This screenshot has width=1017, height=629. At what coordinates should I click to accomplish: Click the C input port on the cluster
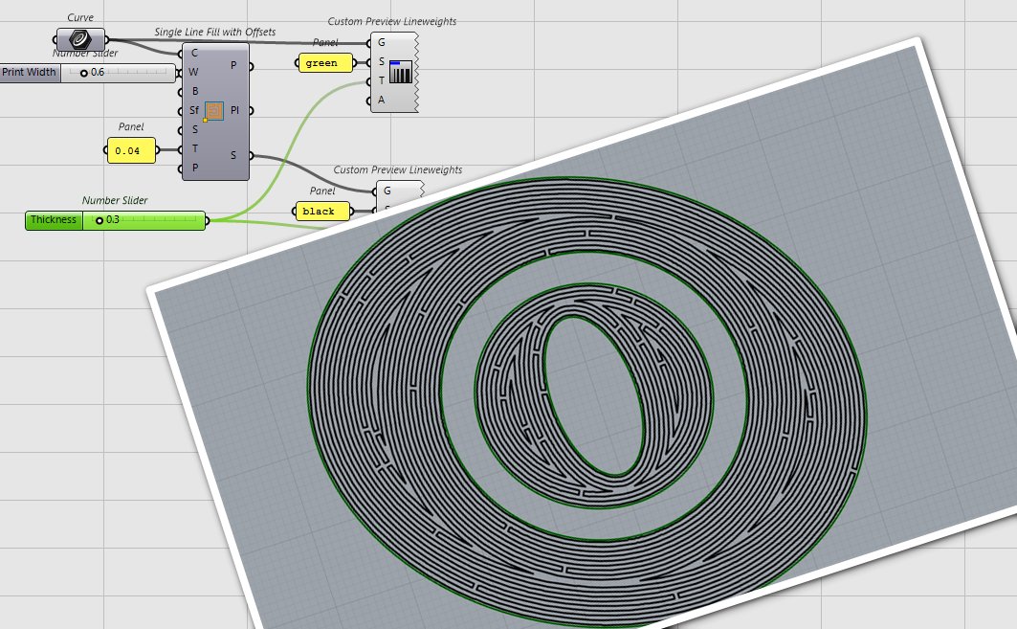click(178, 54)
